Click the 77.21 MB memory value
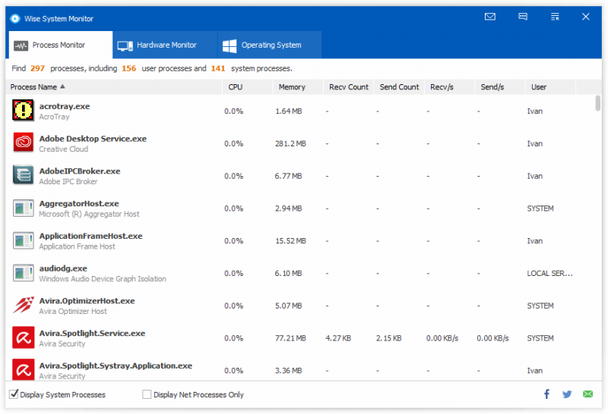The width and height of the screenshot is (608, 414). pos(290,338)
